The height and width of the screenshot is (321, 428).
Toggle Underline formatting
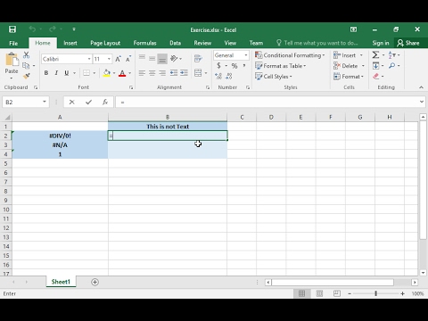67,73
